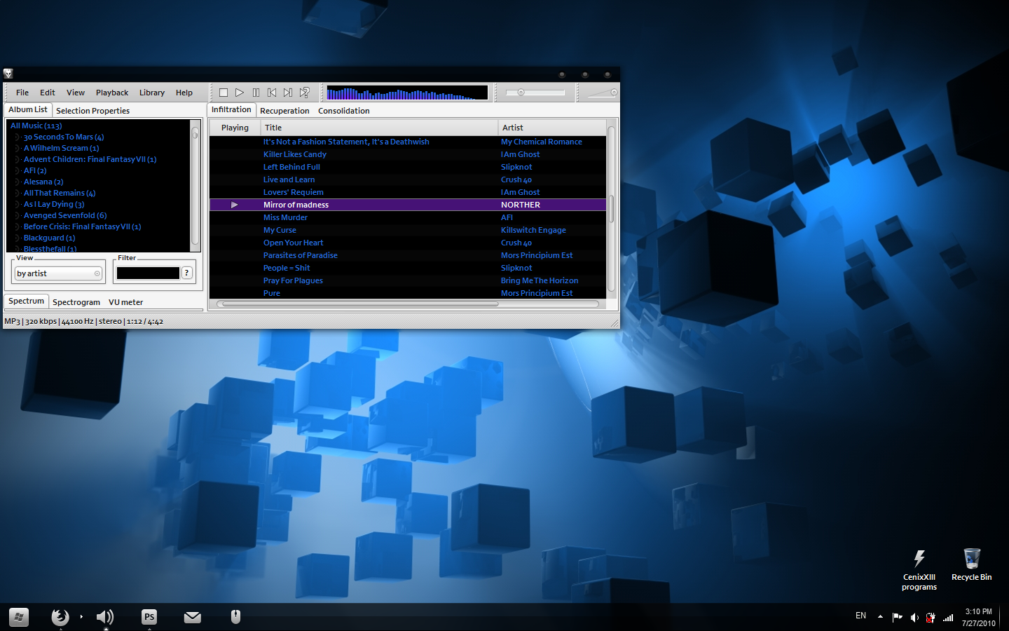Click the speaker app icon on the taskbar

pyautogui.click(x=105, y=617)
